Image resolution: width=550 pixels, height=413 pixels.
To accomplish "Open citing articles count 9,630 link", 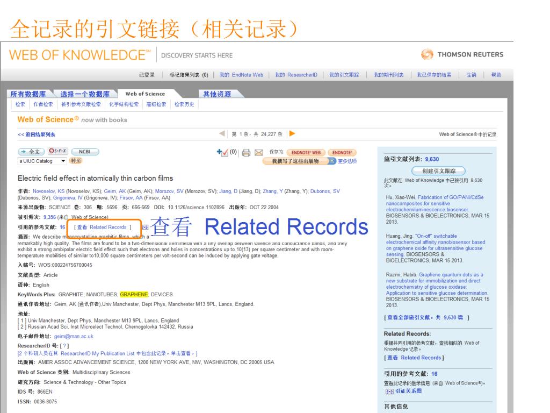I will click(x=432, y=159).
